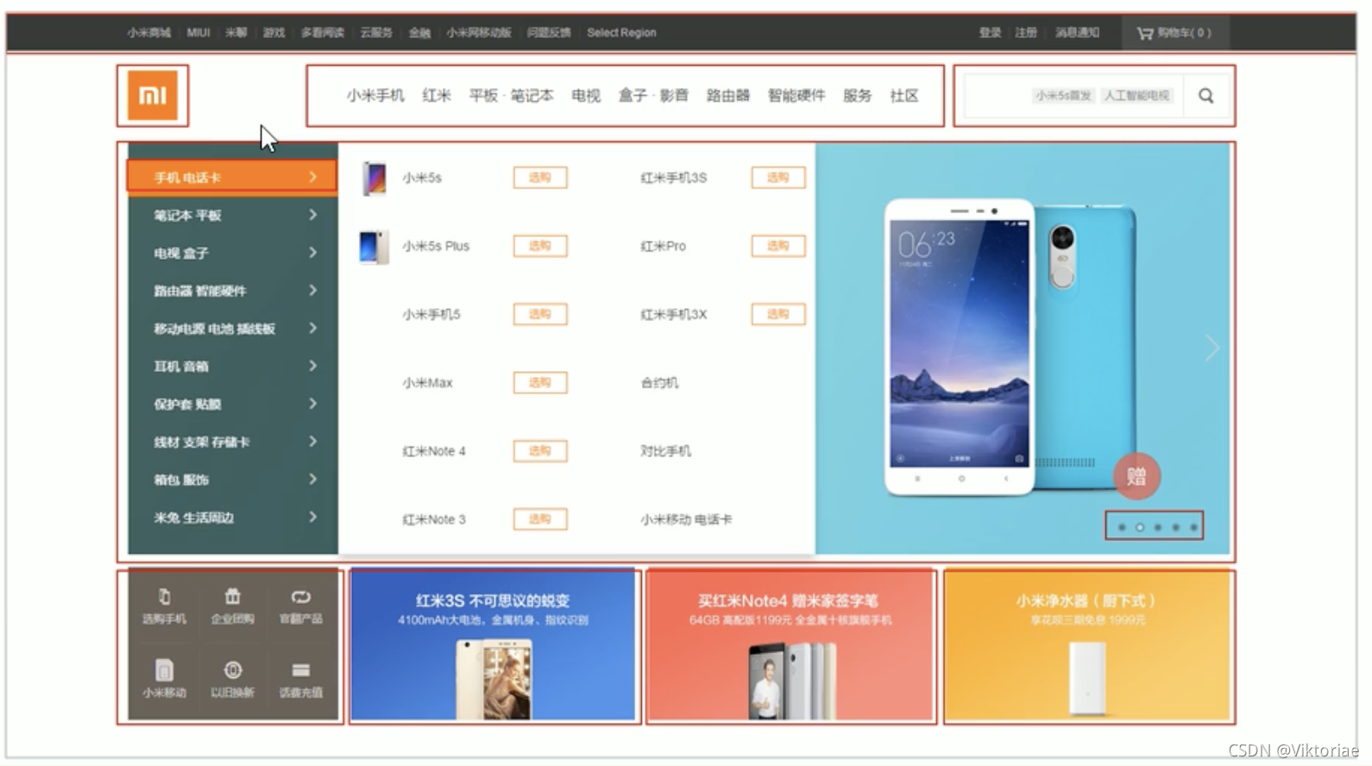Expand the 耳机 音箱 category chevron
1372x766 pixels.
pyautogui.click(x=312, y=366)
